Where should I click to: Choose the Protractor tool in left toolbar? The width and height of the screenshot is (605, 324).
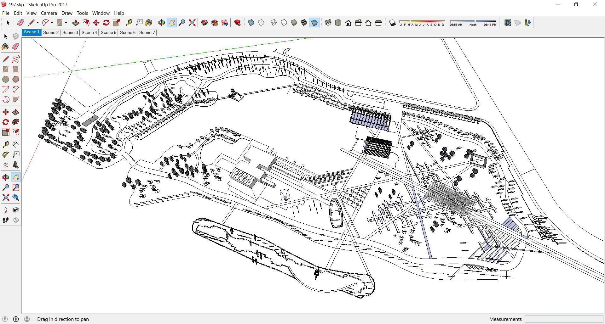tap(6, 155)
